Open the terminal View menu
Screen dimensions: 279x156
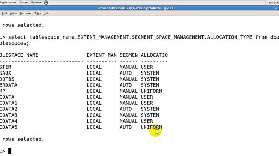(13, 13)
